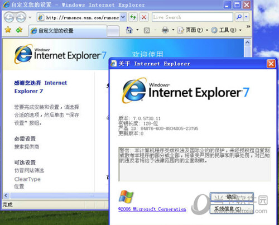
Task: Click the Live Search input box
Action: click(193, 17)
